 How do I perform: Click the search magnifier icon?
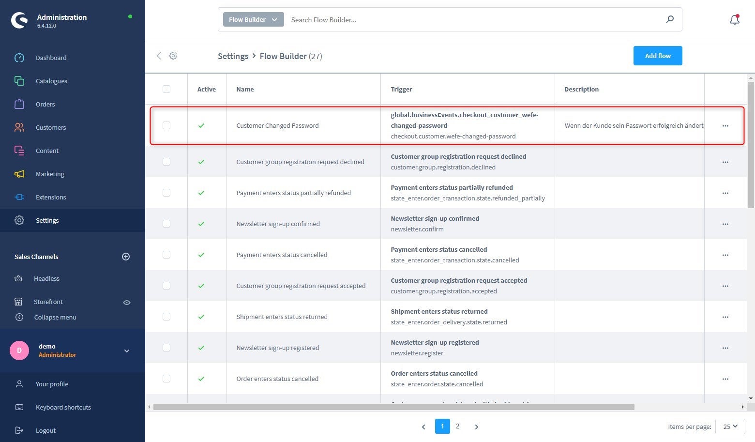(x=670, y=19)
